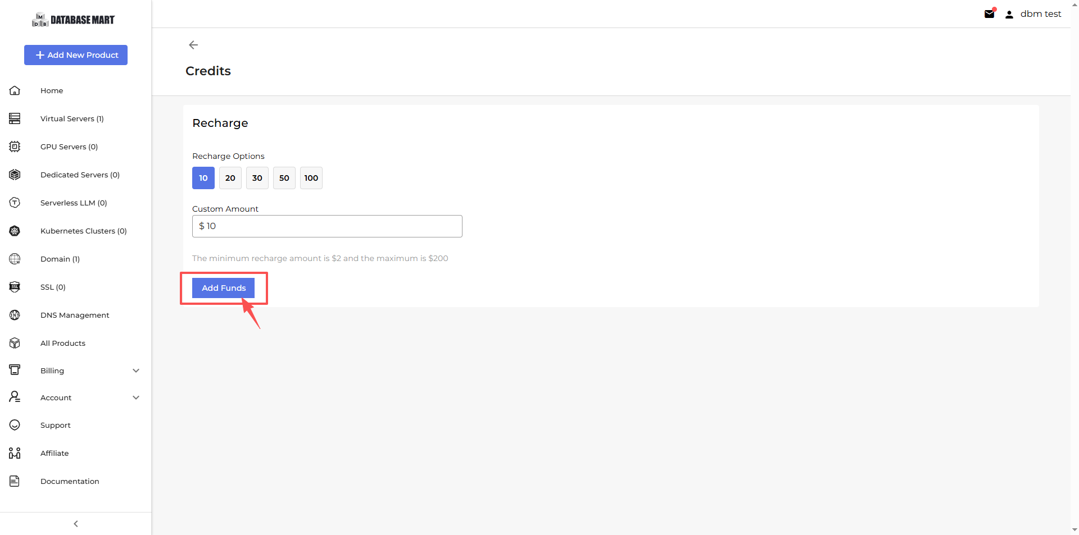The image size is (1079, 535).
Task: Select the 20 recharge option
Action: (230, 178)
